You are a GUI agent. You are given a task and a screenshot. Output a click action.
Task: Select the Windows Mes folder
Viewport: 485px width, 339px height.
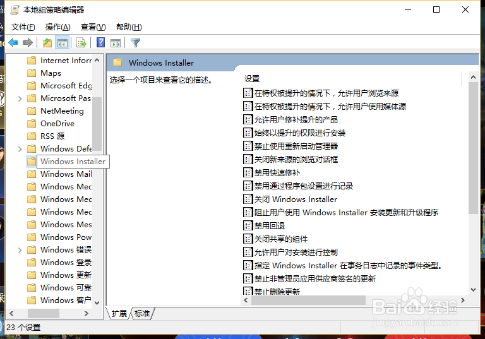click(x=59, y=225)
